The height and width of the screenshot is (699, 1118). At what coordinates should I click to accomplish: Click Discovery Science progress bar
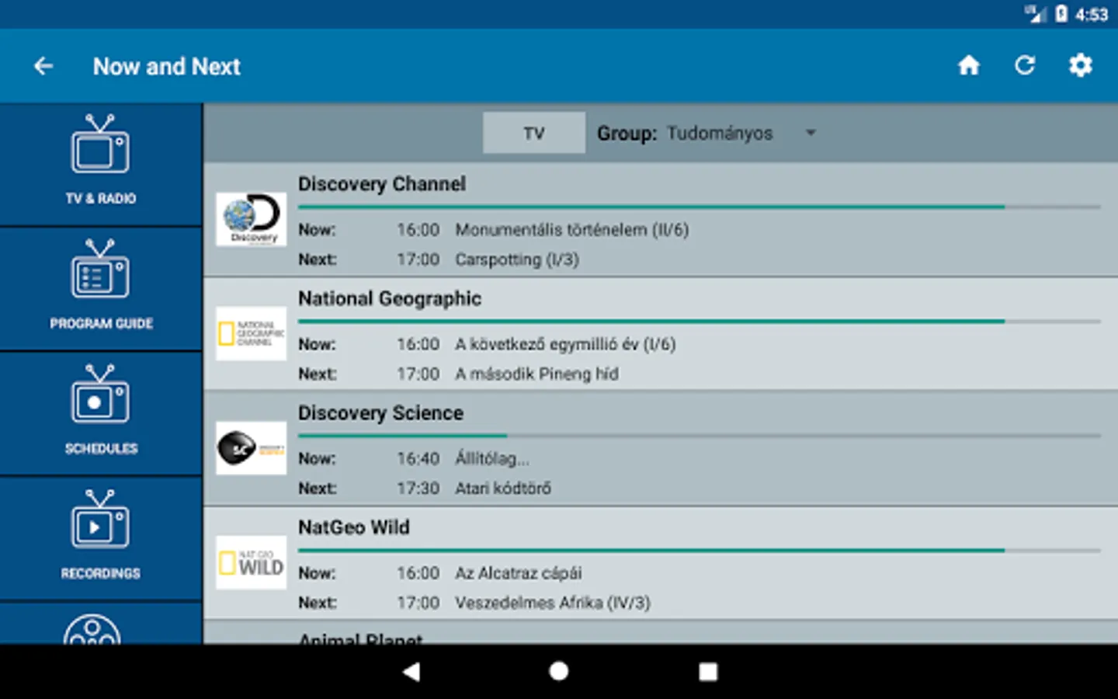700,436
